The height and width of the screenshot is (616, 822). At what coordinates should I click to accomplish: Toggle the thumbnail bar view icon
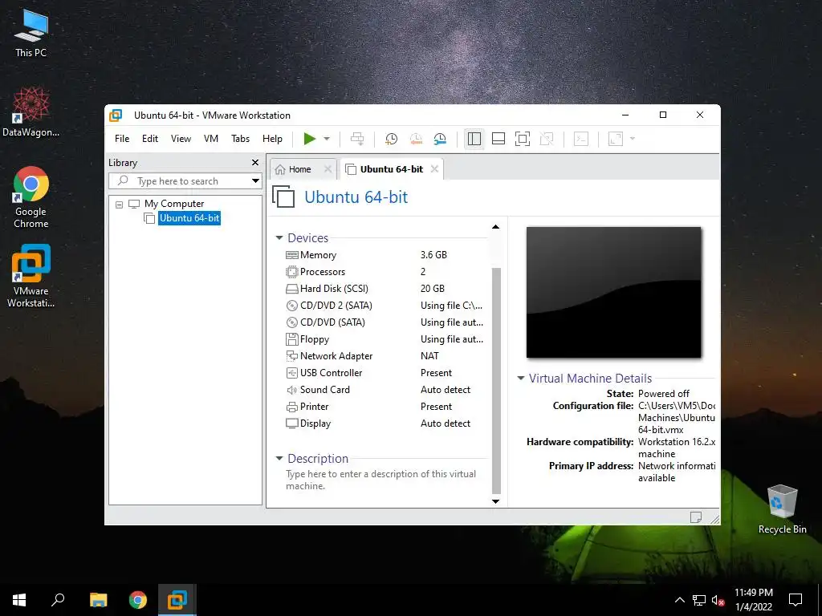click(498, 139)
